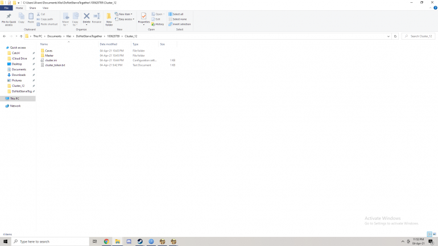Launch Chrome from the taskbar
The height and width of the screenshot is (246, 438).
click(x=106, y=241)
